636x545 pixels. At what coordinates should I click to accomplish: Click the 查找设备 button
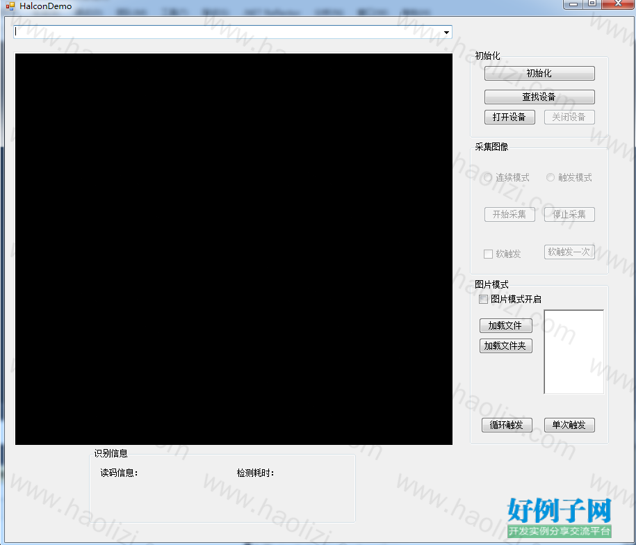(539, 97)
